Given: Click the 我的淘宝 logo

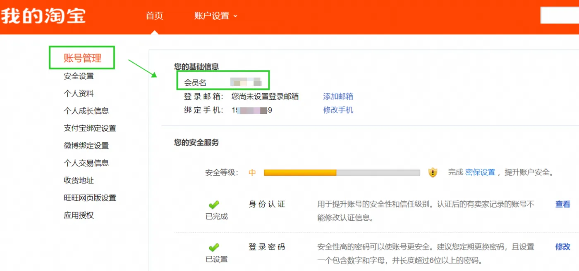Looking at the screenshot, I should tap(43, 16).
